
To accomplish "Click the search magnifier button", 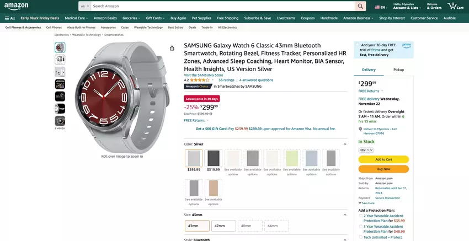I will click(x=360, y=7).
